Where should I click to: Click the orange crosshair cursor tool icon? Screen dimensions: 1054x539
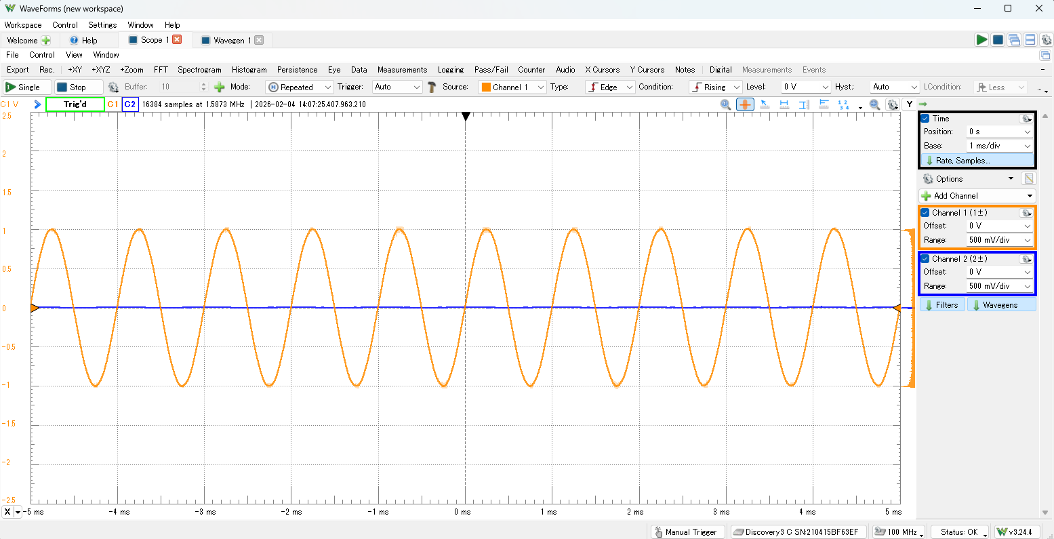[x=745, y=104]
